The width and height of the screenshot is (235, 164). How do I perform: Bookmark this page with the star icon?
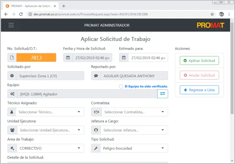[212, 14]
